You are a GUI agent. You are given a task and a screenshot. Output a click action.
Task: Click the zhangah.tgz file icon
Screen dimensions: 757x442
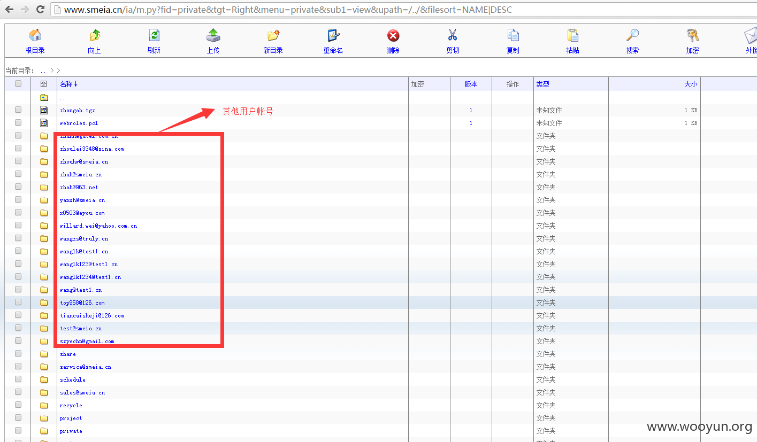pos(44,110)
